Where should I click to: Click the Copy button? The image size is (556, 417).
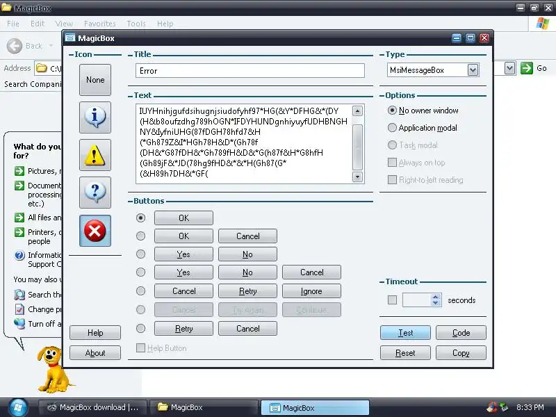pos(461,353)
